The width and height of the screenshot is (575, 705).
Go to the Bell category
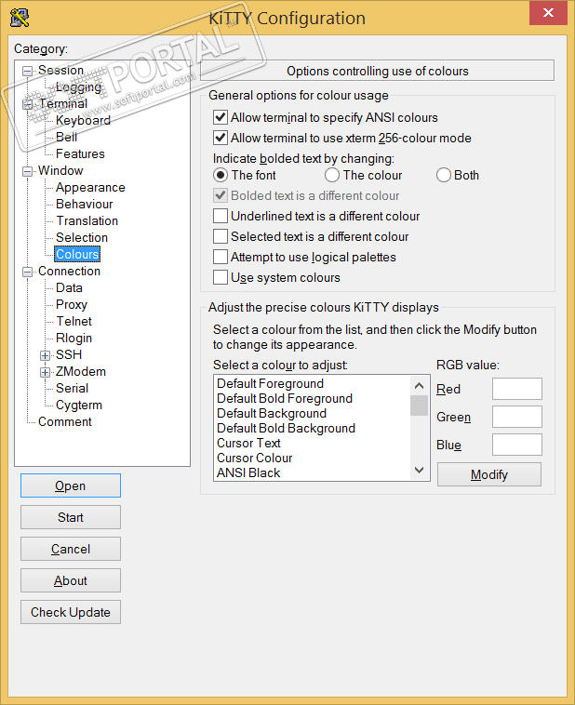(66, 137)
